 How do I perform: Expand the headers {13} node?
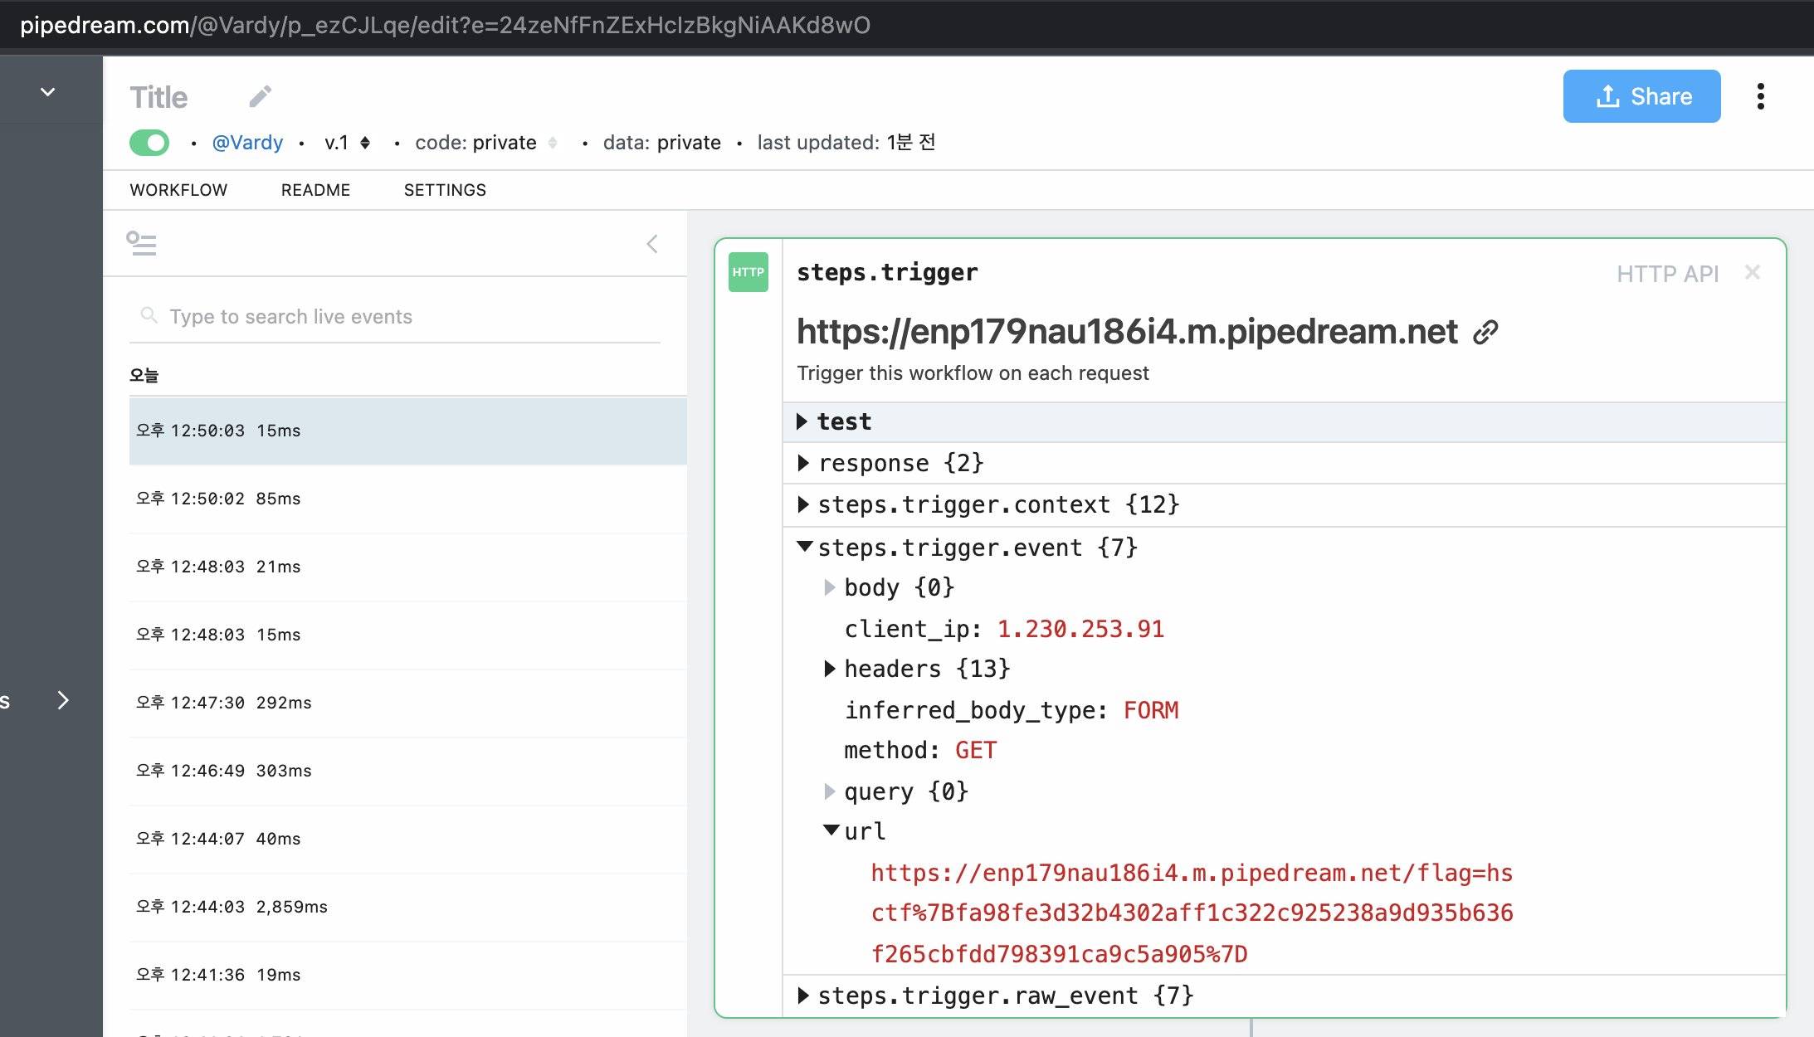point(829,669)
